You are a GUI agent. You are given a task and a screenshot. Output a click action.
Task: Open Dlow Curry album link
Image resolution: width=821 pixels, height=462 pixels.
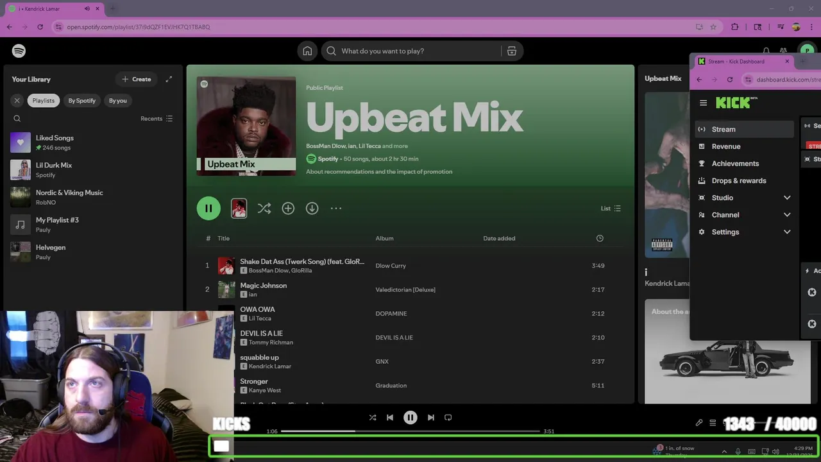click(x=391, y=266)
